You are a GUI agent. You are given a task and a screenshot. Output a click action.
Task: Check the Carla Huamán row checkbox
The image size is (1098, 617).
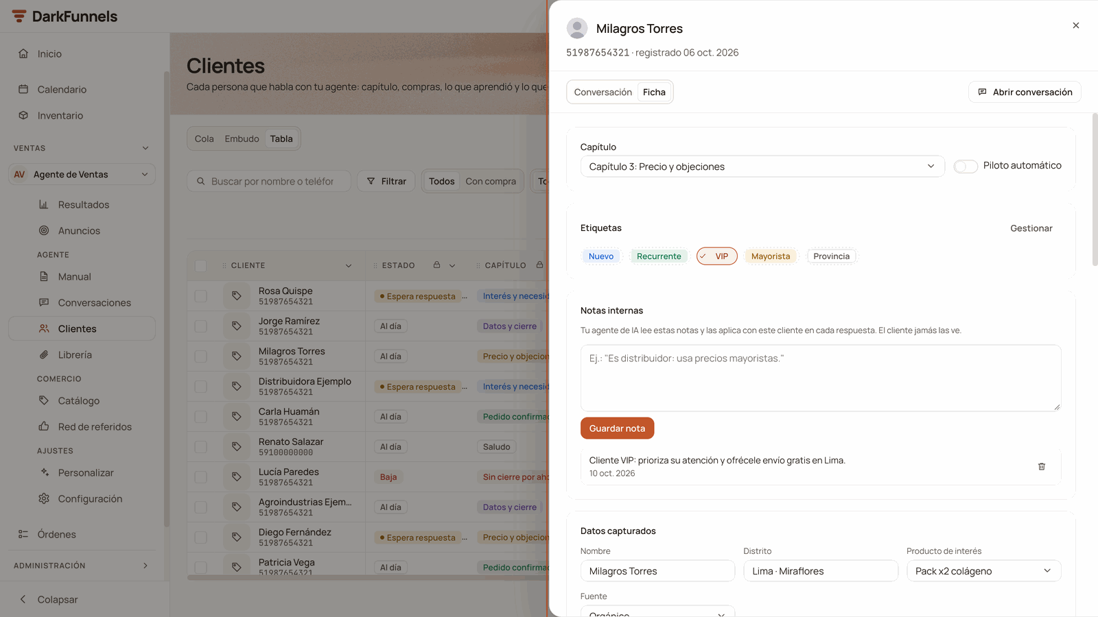click(200, 417)
